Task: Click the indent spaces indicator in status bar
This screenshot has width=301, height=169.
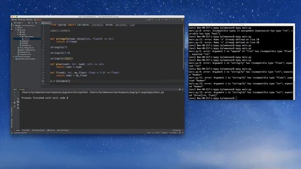Action: coord(165,133)
